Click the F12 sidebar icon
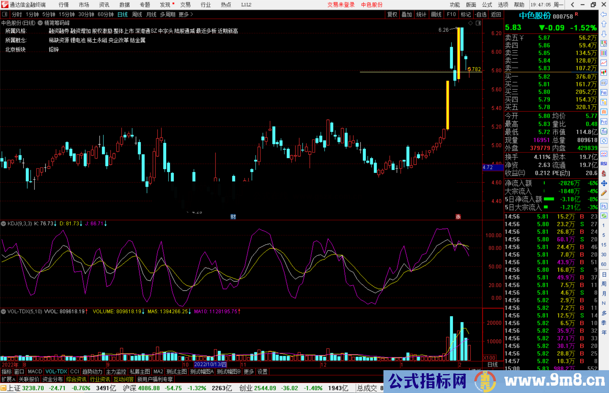 click(604, 122)
